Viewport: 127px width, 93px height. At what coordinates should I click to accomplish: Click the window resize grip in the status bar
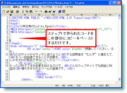(120, 86)
